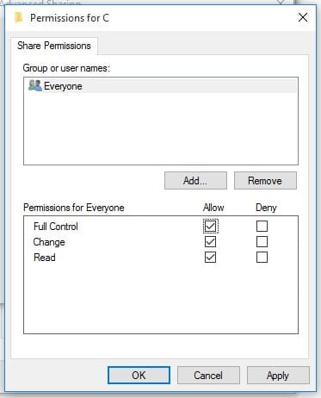Click the Add... button
321x398 pixels.
(x=195, y=181)
